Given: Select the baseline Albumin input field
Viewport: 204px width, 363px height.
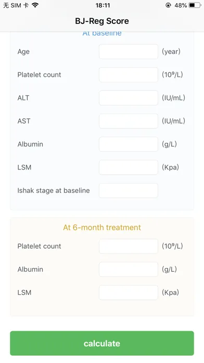Looking at the screenshot, I should click(129, 144).
